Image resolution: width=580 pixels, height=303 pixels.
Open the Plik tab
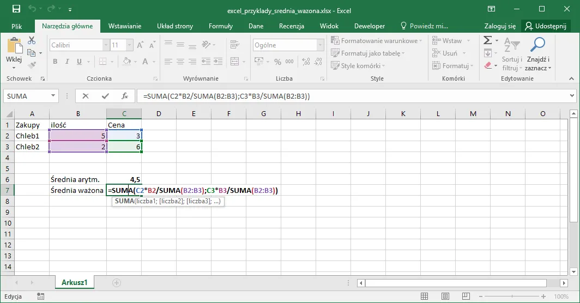[17, 26]
